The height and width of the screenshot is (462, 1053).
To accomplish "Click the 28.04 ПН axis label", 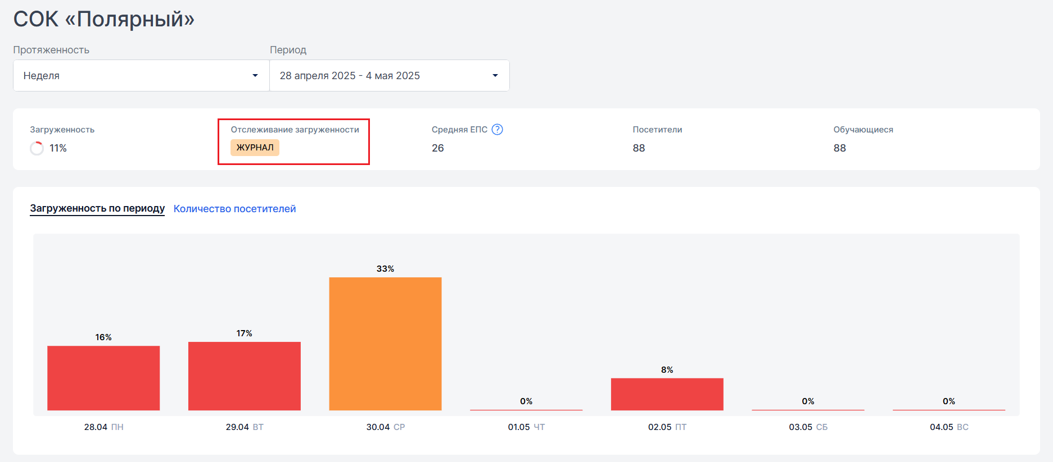I will click(104, 427).
